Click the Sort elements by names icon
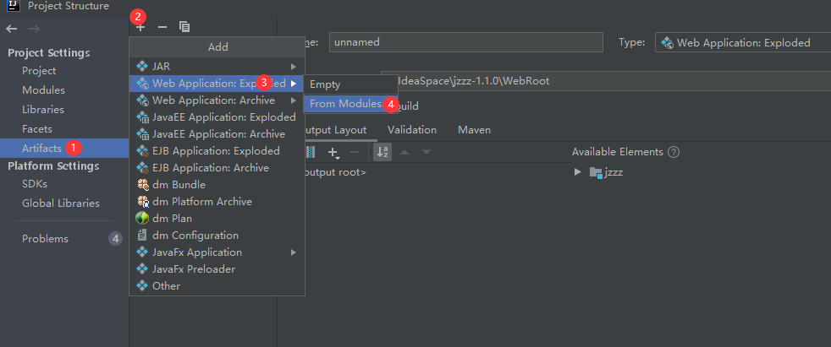Viewport: 831px width, 347px height. 382,152
